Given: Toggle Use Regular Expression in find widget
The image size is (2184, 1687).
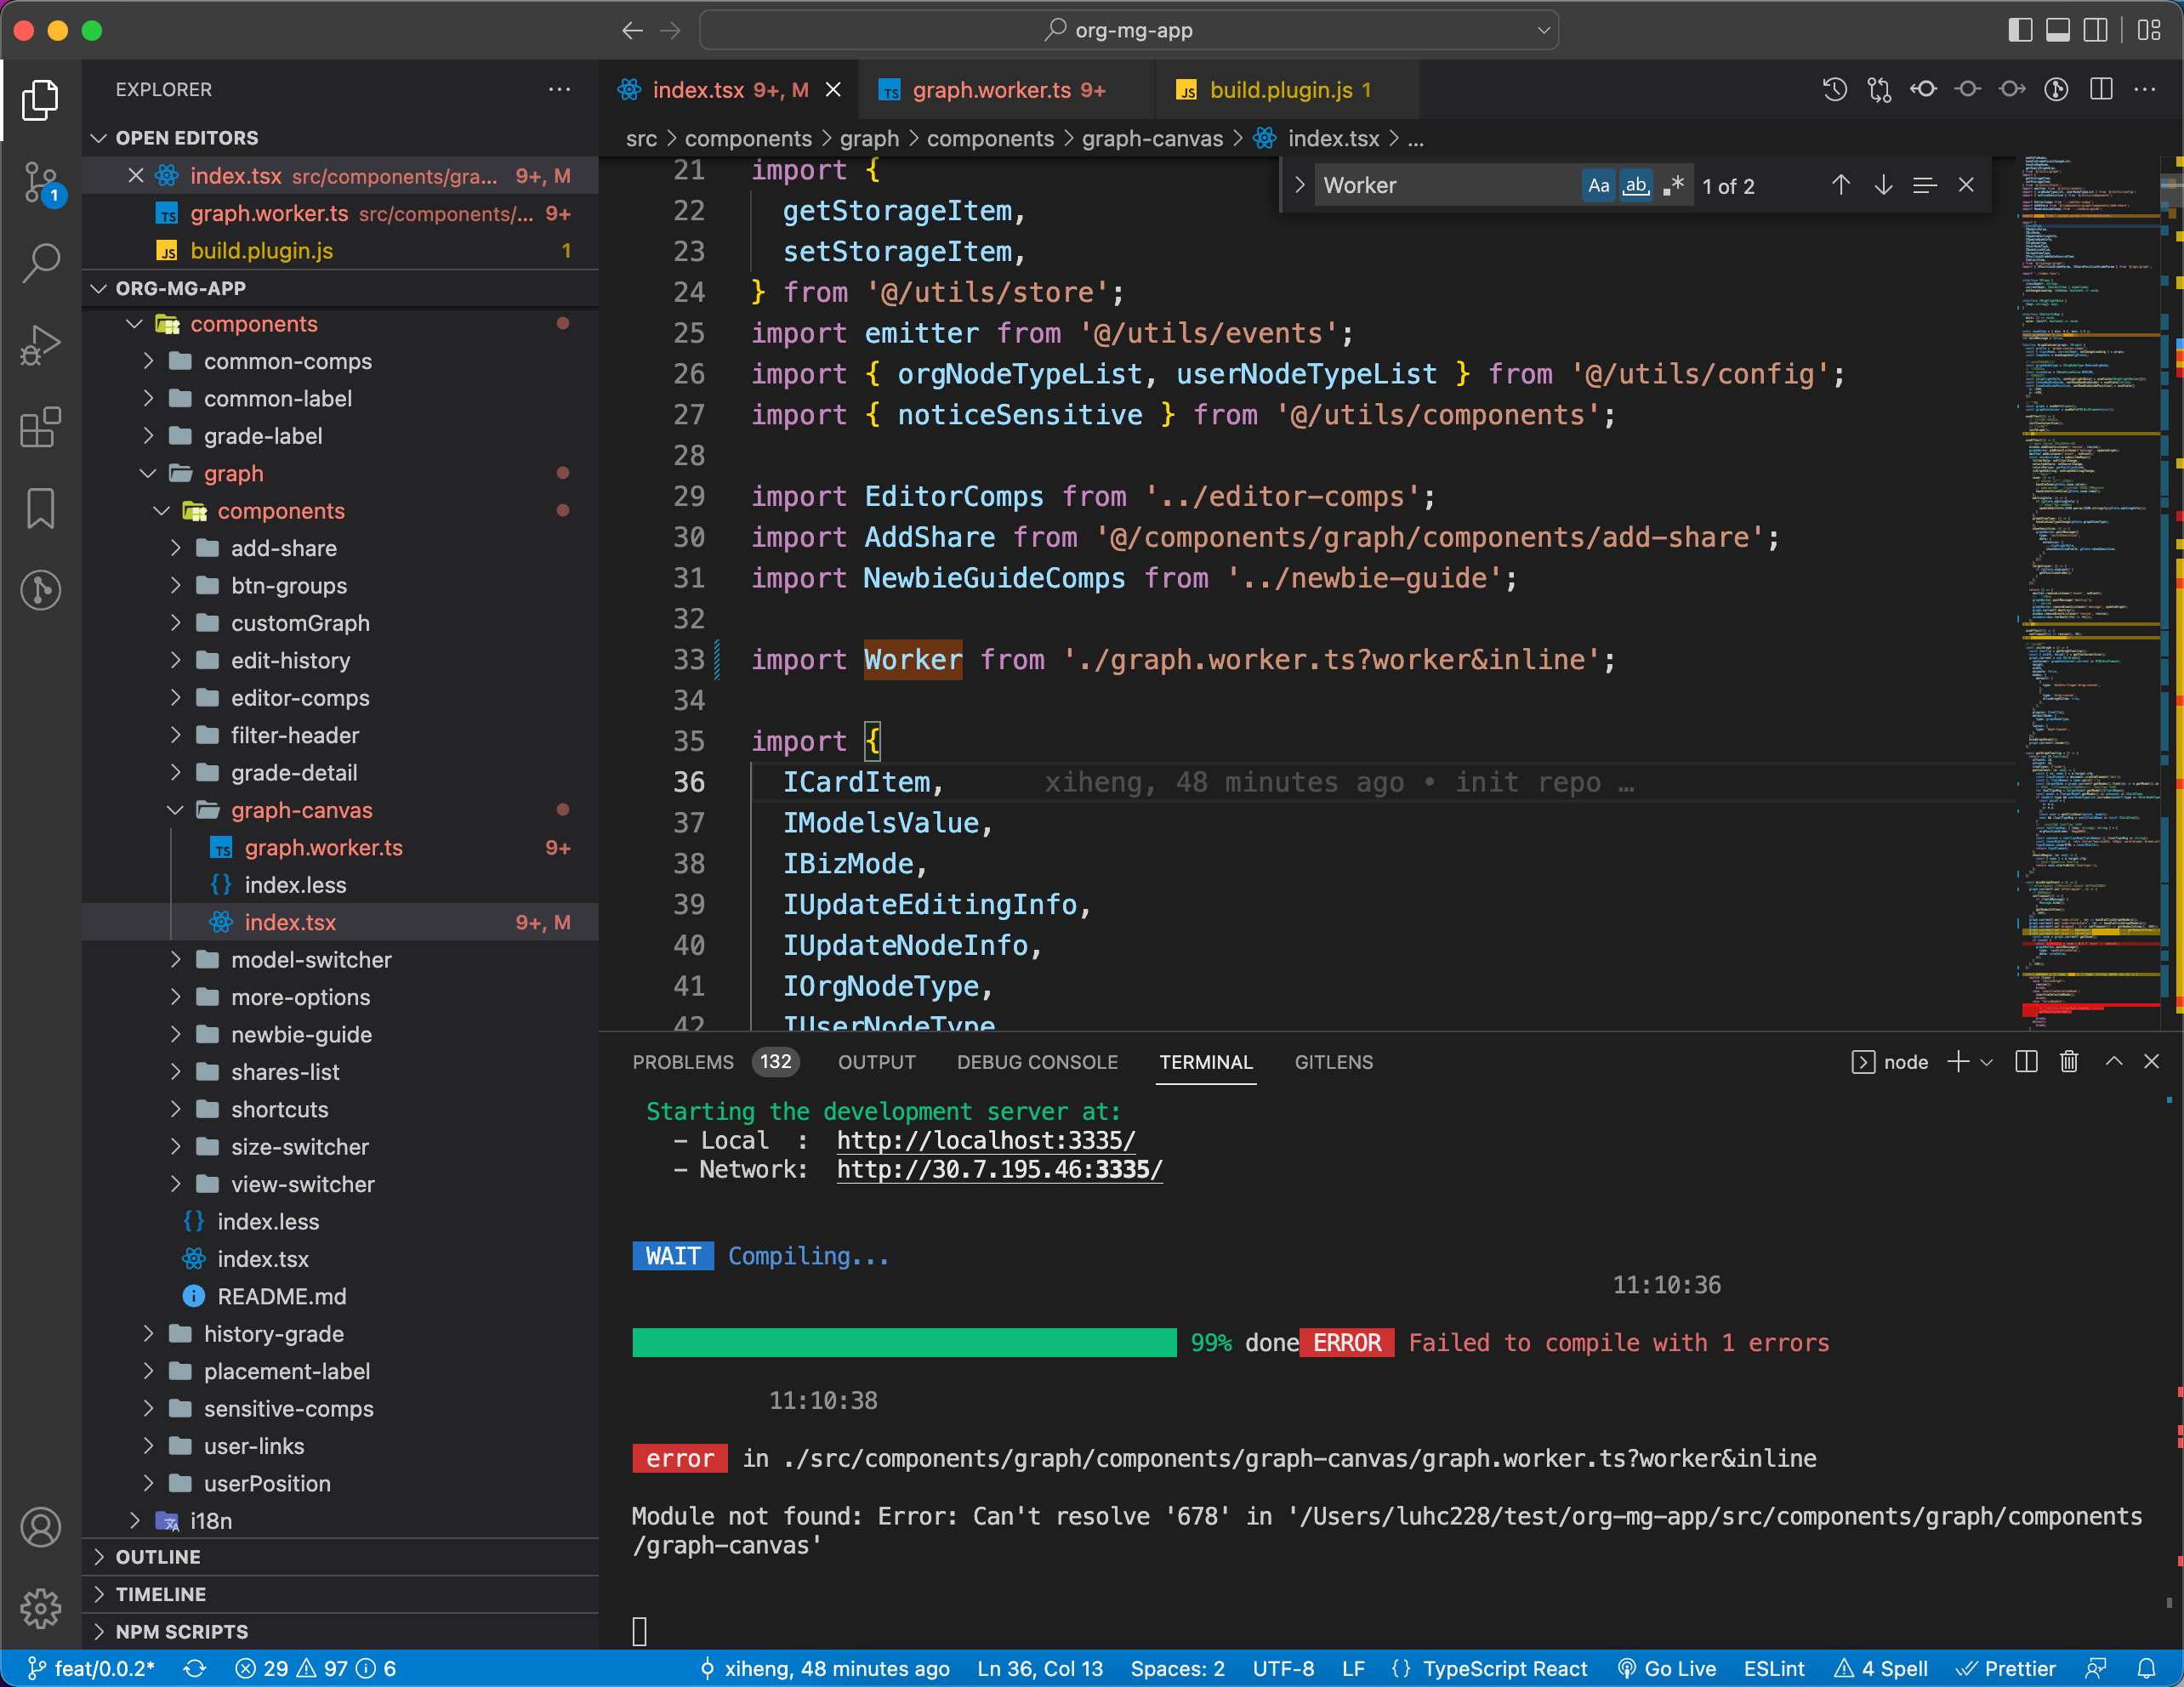Looking at the screenshot, I should pos(1673,185).
